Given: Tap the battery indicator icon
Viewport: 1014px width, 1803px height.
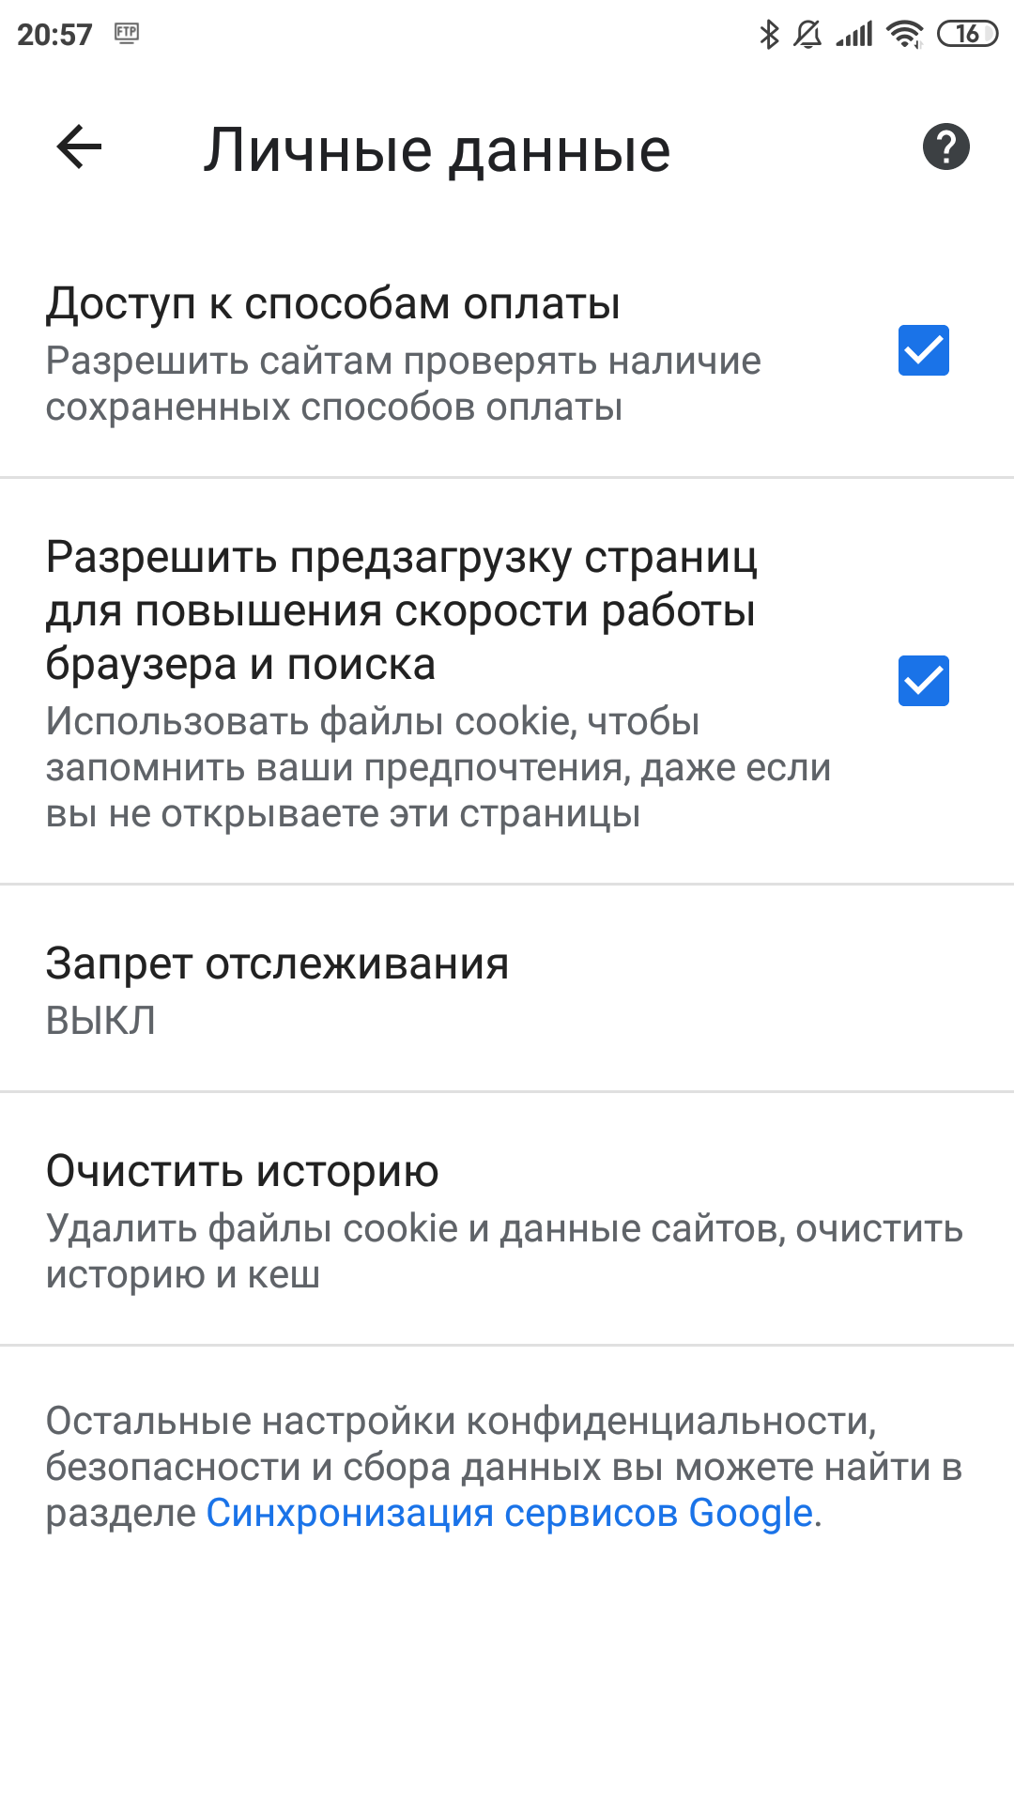Looking at the screenshot, I should click(x=967, y=35).
